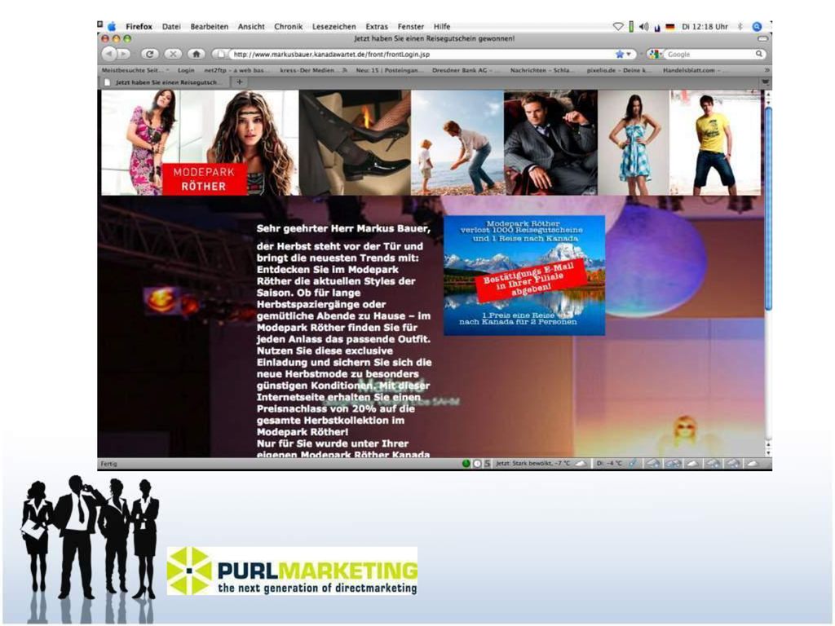Open the list-all-tabs dropdown
Image resolution: width=835 pixels, height=626 pixels.
pos(765,82)
